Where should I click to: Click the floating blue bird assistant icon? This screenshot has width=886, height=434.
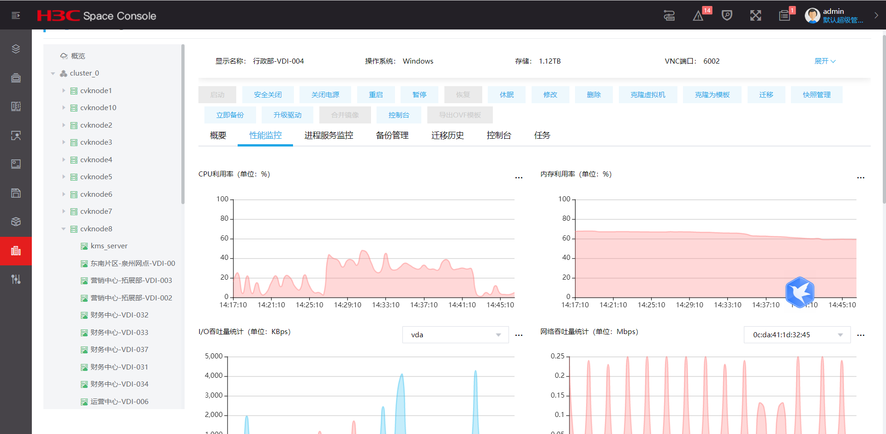coord(800,292)
